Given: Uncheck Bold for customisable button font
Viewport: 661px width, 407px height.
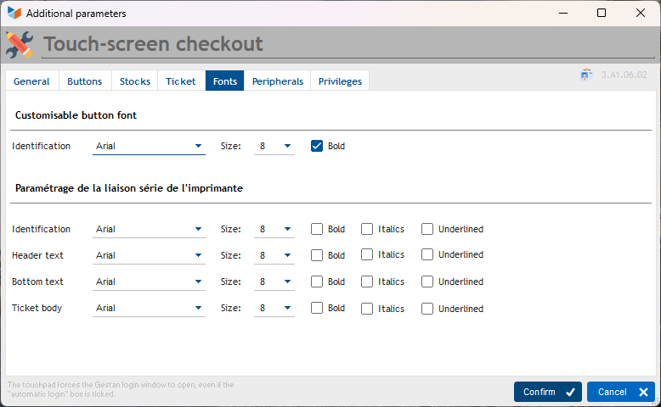Looking at the screenshot, I should tap(317, 146).
